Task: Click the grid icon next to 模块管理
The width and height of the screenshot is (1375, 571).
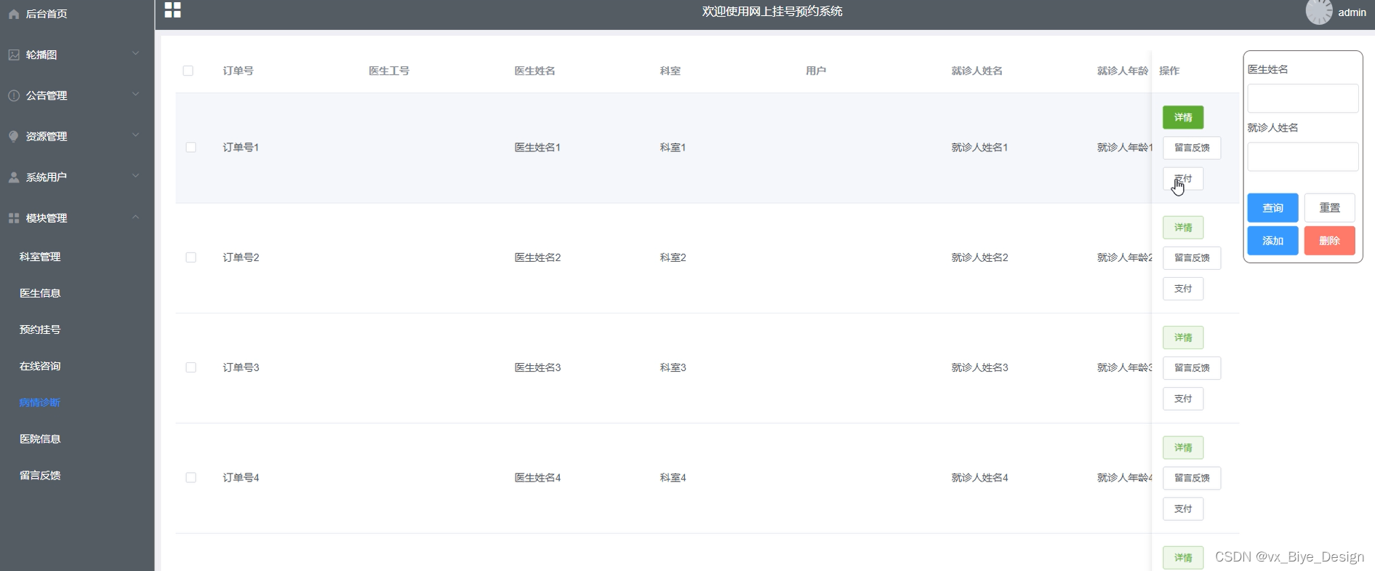Action: (x=13, y=217)
